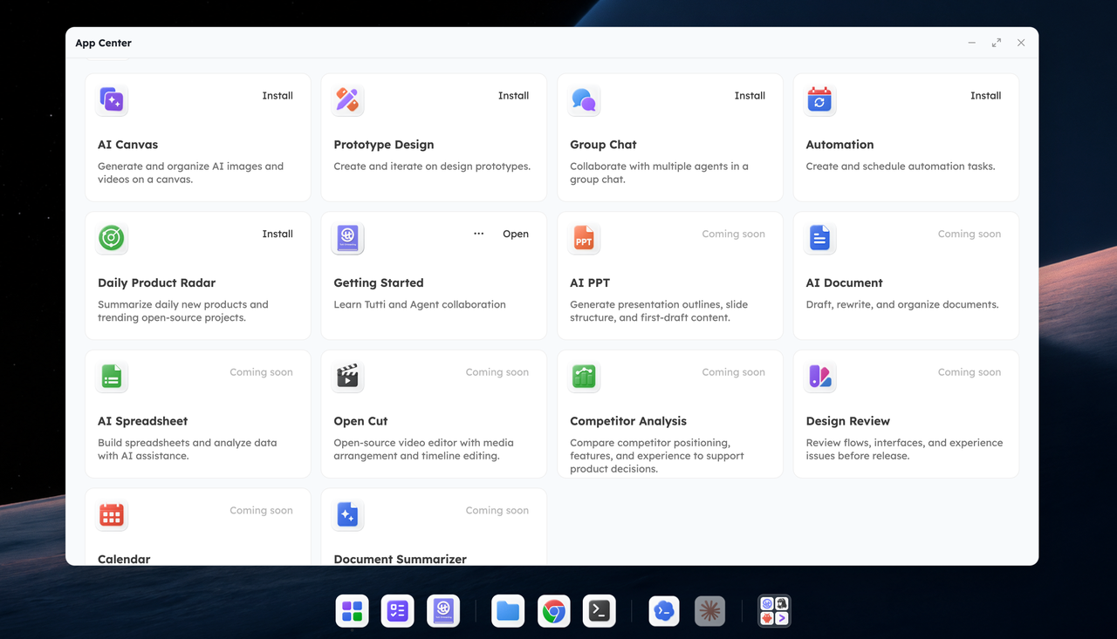Screen dimensions: 1117x639
Task: Click "Learn Tutti and Agent collaboration" description
Action: tap(420, 305)
